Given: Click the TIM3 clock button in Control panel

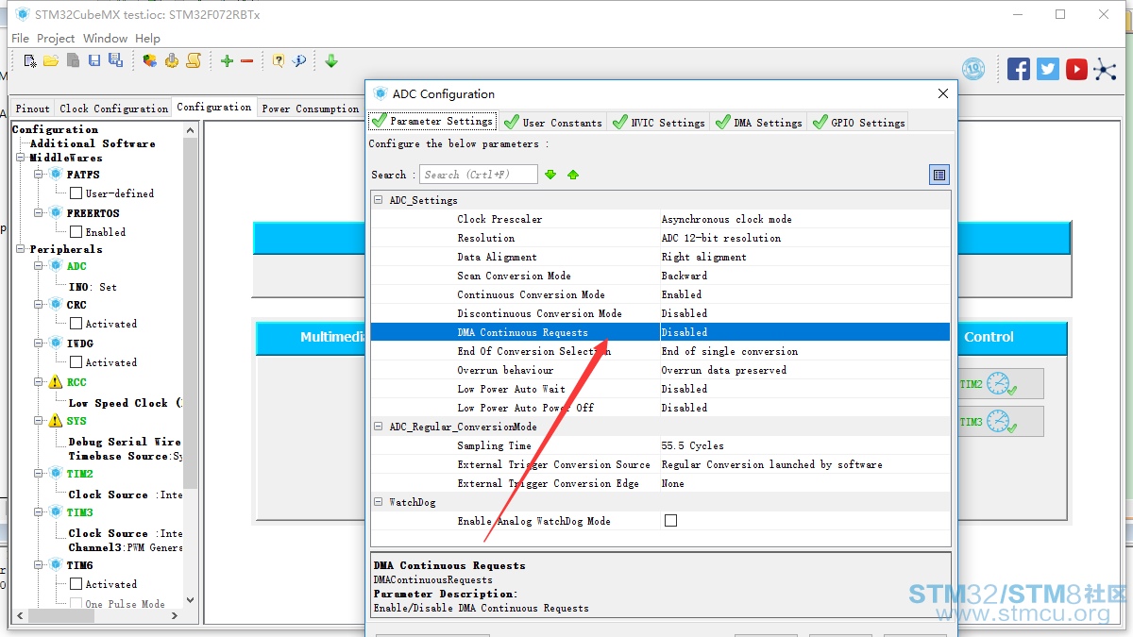Looking at the screenshot, I should pyautogui.click(x=1001, y=422).
